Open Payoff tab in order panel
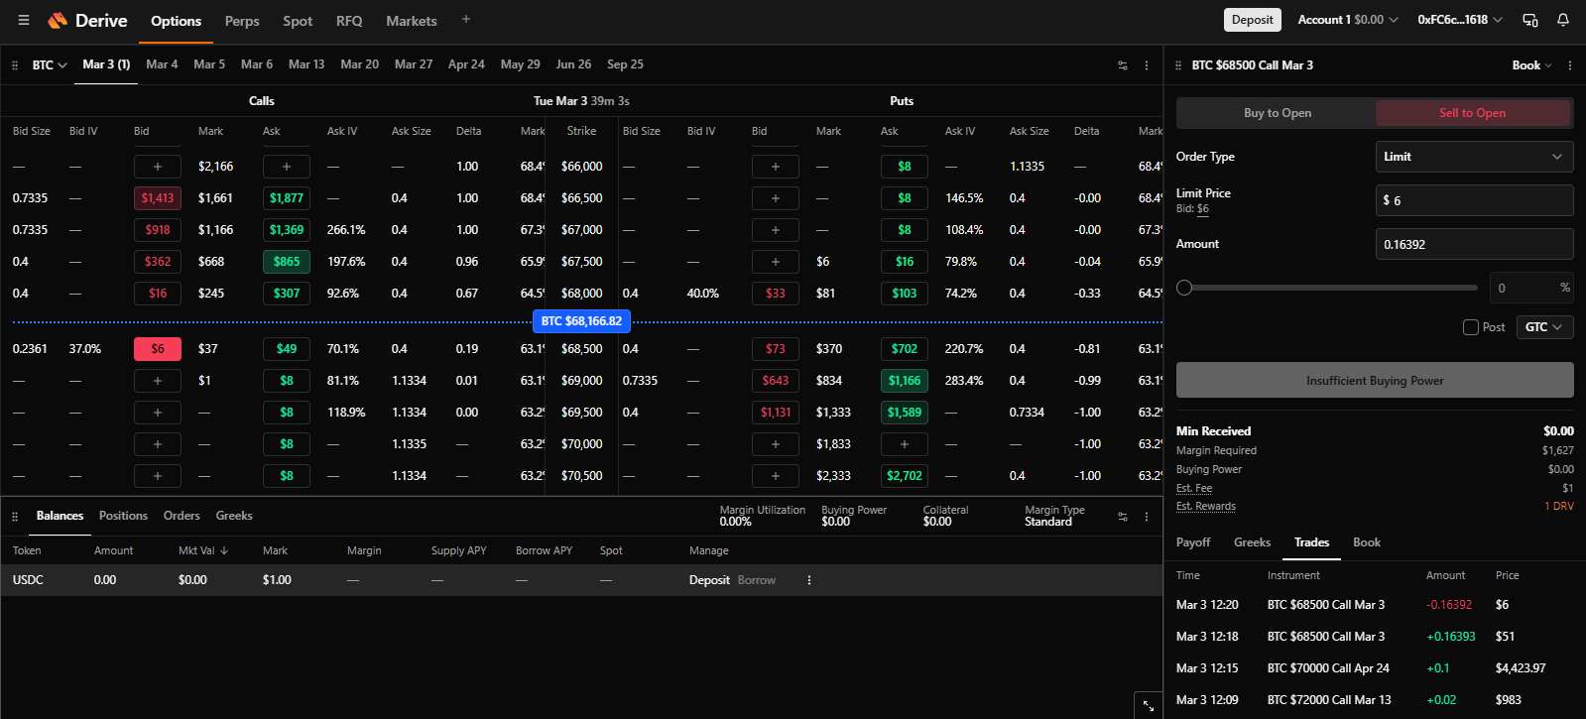1586x719 pixels. click(1193, 542)
